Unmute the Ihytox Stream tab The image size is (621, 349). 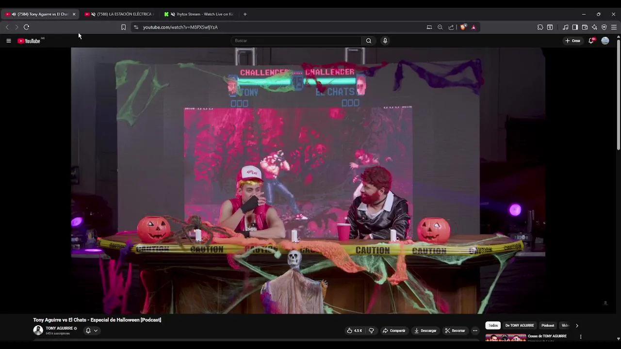coord(173,14)
